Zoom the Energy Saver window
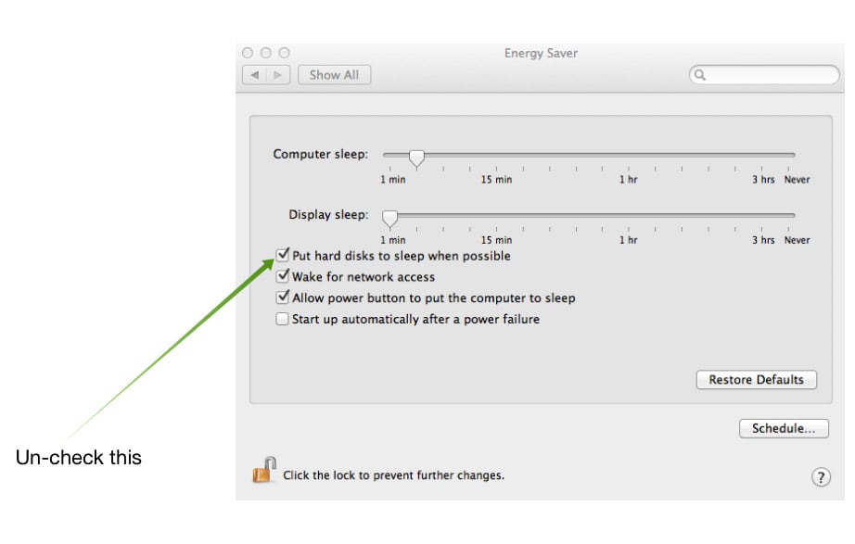 point(284,53)
